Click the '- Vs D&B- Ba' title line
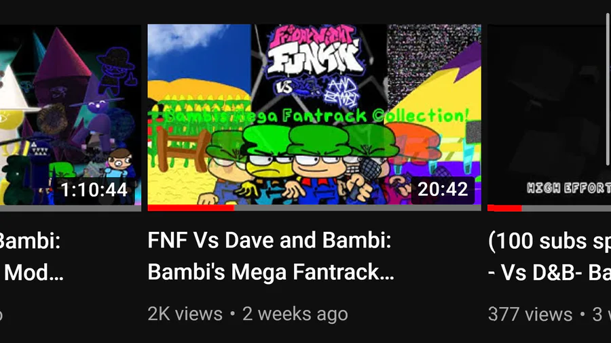Image resolution: width=611 pixels, height=343 pixels. [x=549, y=273]
